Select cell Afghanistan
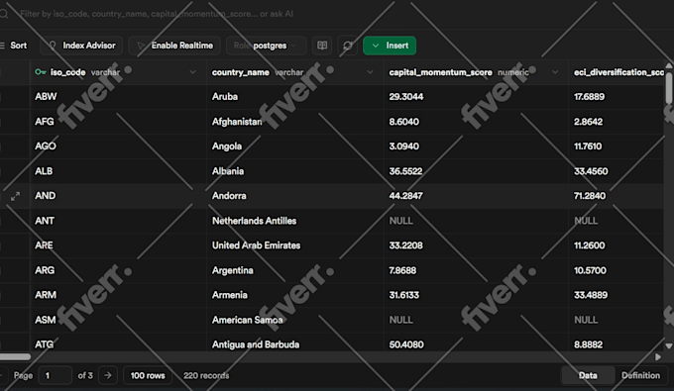The image size is (674, 391). [x=295, y=122]
